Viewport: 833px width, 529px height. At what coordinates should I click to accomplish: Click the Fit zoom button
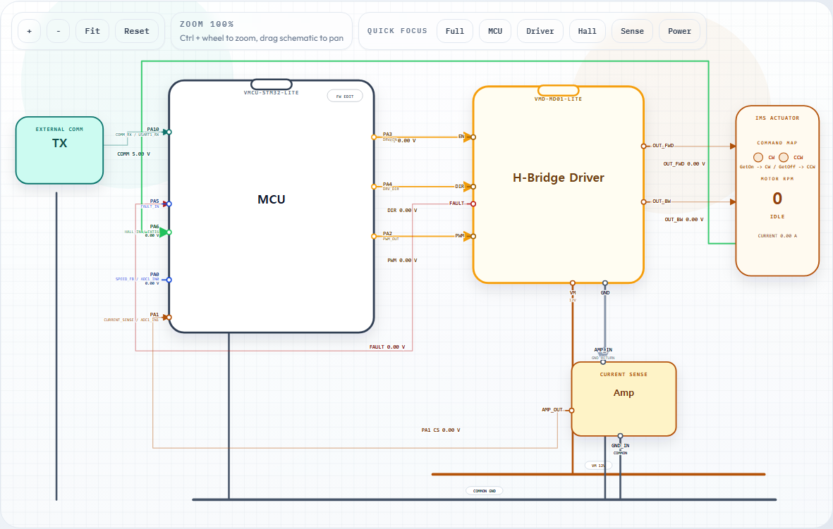click(92, 31)
